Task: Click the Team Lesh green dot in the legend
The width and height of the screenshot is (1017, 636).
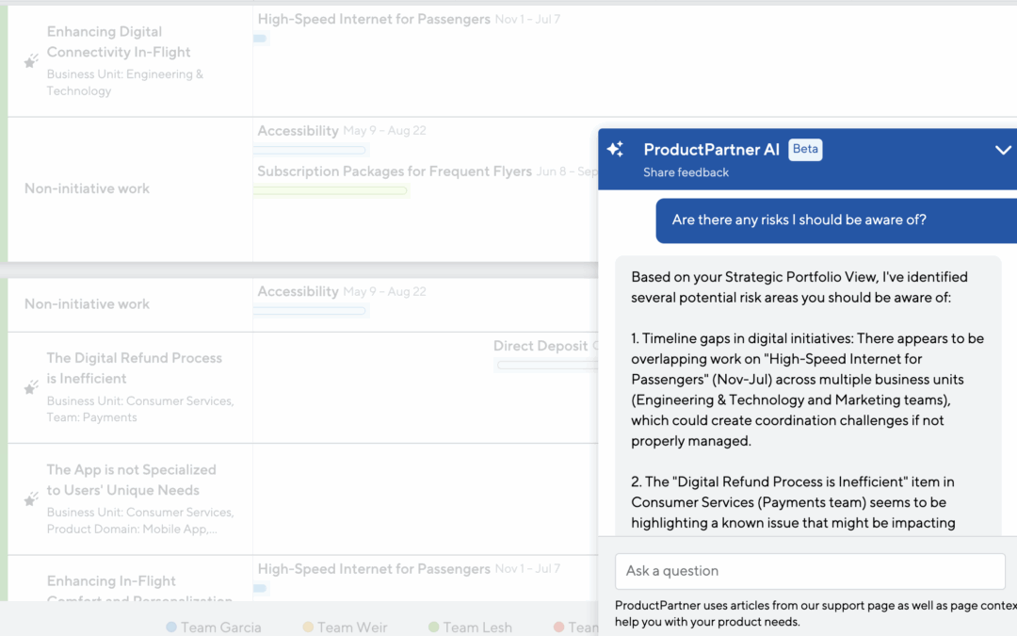Action: [x=432, y=627]
